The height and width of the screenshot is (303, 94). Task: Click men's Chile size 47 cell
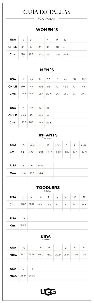tap(48, 115)
